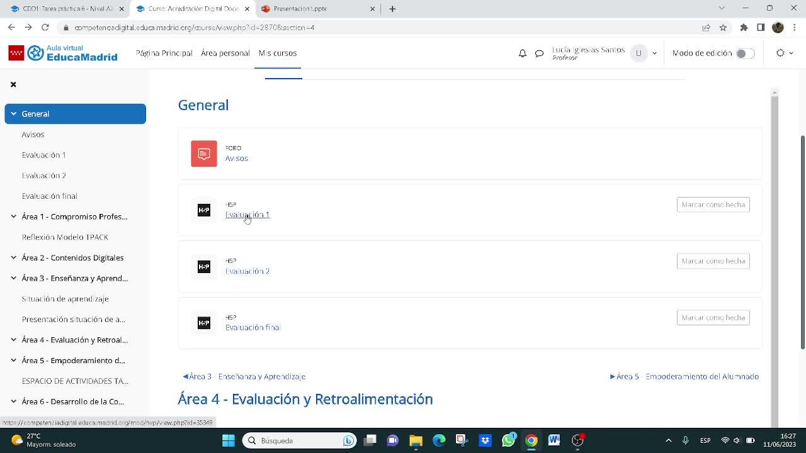Open Microsoft Edge from the taskbar
806x453 pixels.
[439, 440]
